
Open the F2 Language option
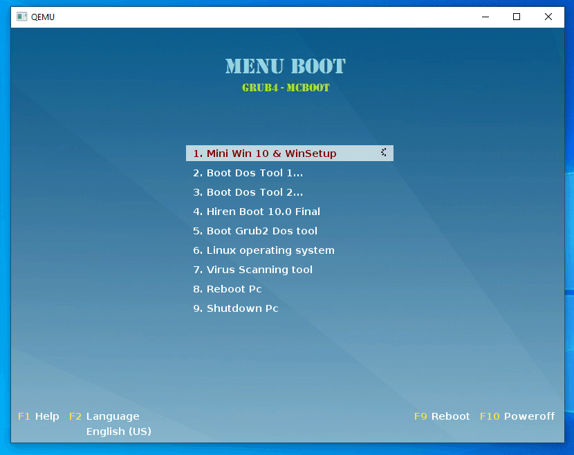104,416
